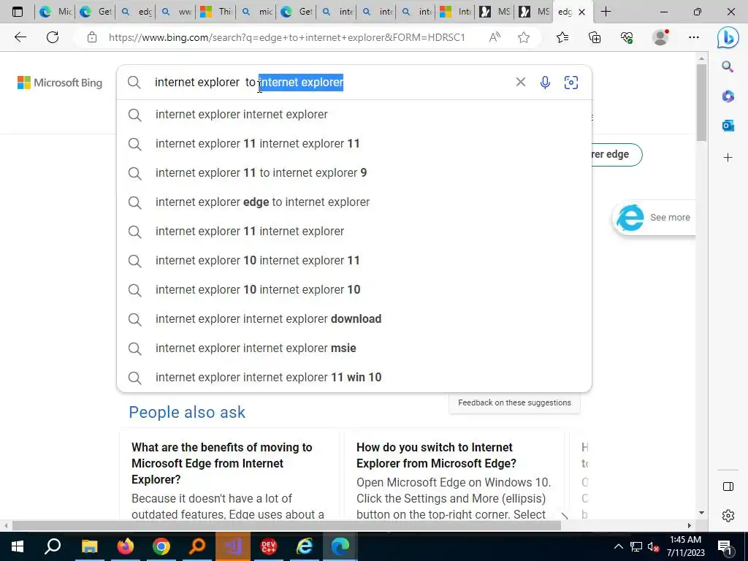This screenshot has height=561, width=748.
Task: Pick suggestion 'internet explorer 11 internet explorer'
Action: click(x=354, y=232)
